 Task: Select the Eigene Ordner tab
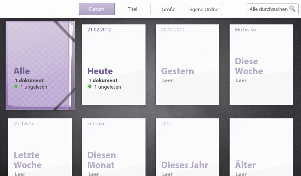pyautogui.click(x=204, y=9)
